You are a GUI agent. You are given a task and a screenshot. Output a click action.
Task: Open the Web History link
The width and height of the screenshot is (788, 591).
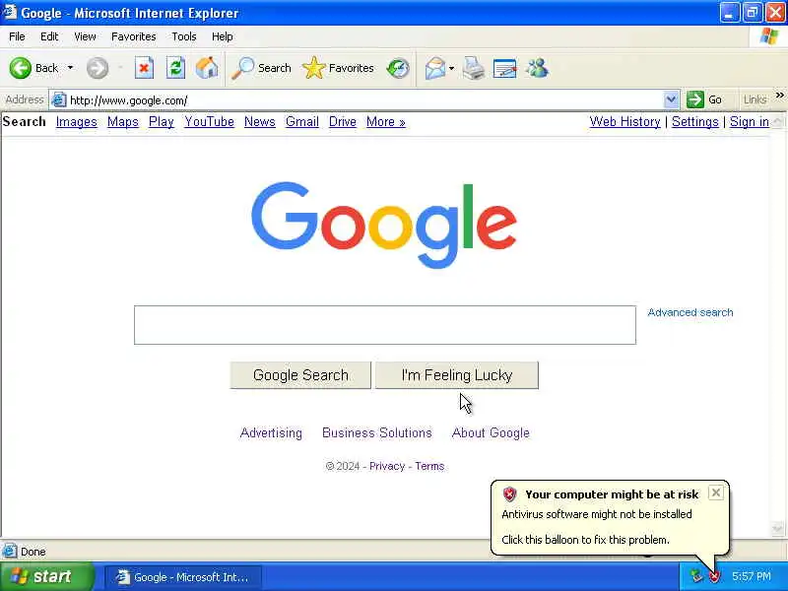coord(624,121)
